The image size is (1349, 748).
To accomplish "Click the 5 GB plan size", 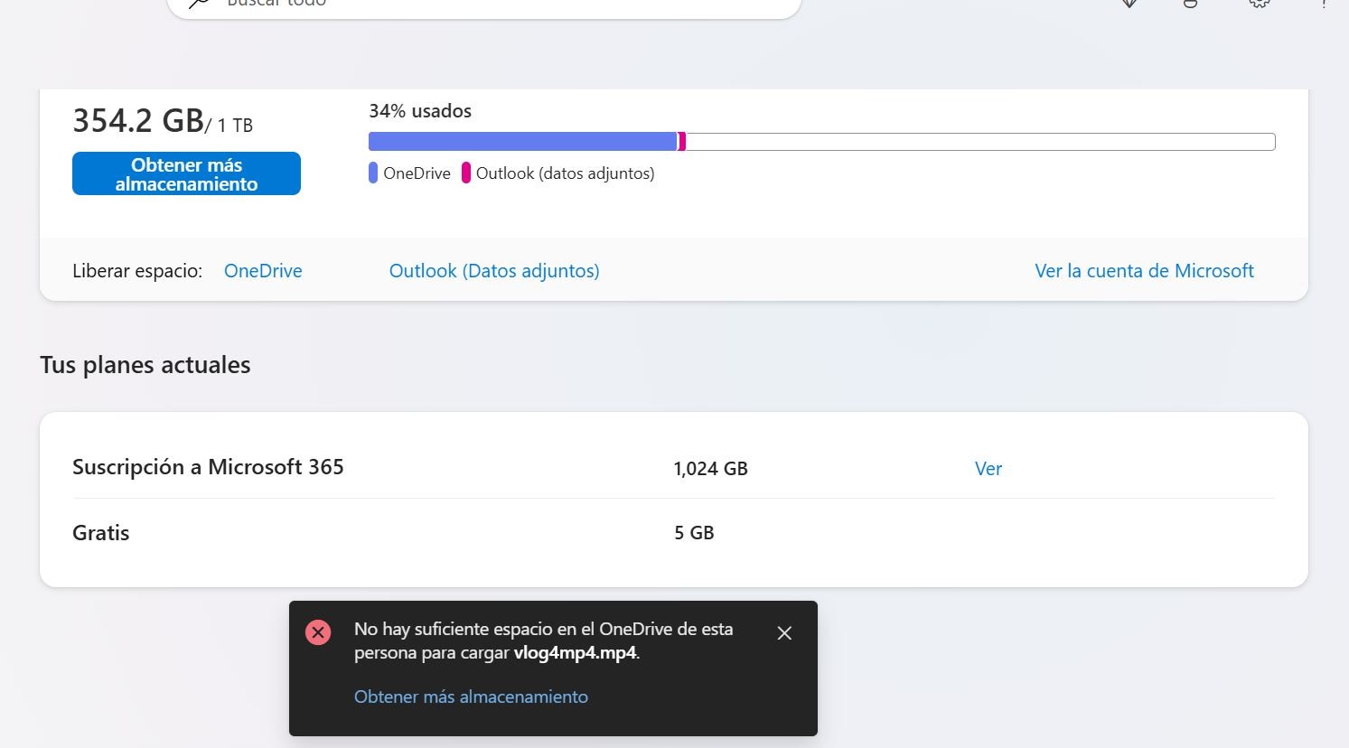I will click(694, 533).
